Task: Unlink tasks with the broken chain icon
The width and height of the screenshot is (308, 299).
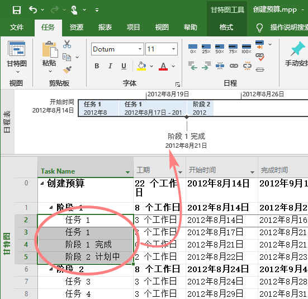Action: pyautogui.click(x=247, y=66)
